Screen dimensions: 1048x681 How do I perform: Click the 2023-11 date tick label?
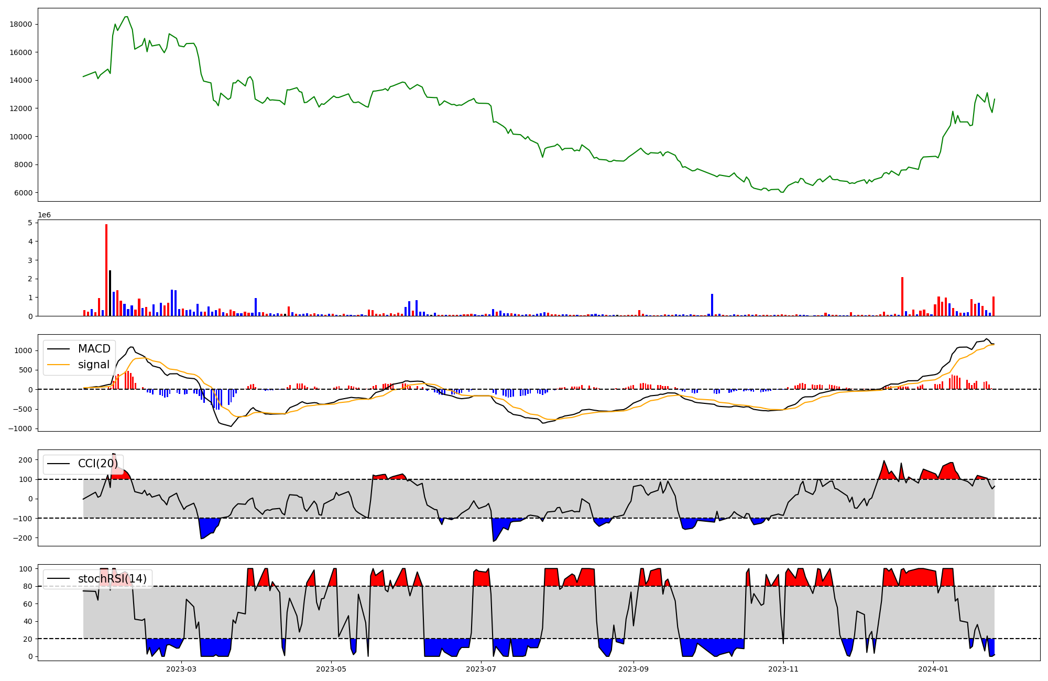[x=783, y=669]
